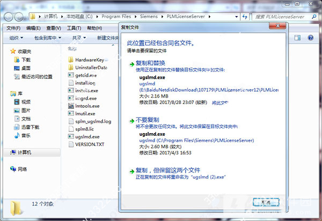
Task: Select the 图片 library icon
Action: [17, 110]
